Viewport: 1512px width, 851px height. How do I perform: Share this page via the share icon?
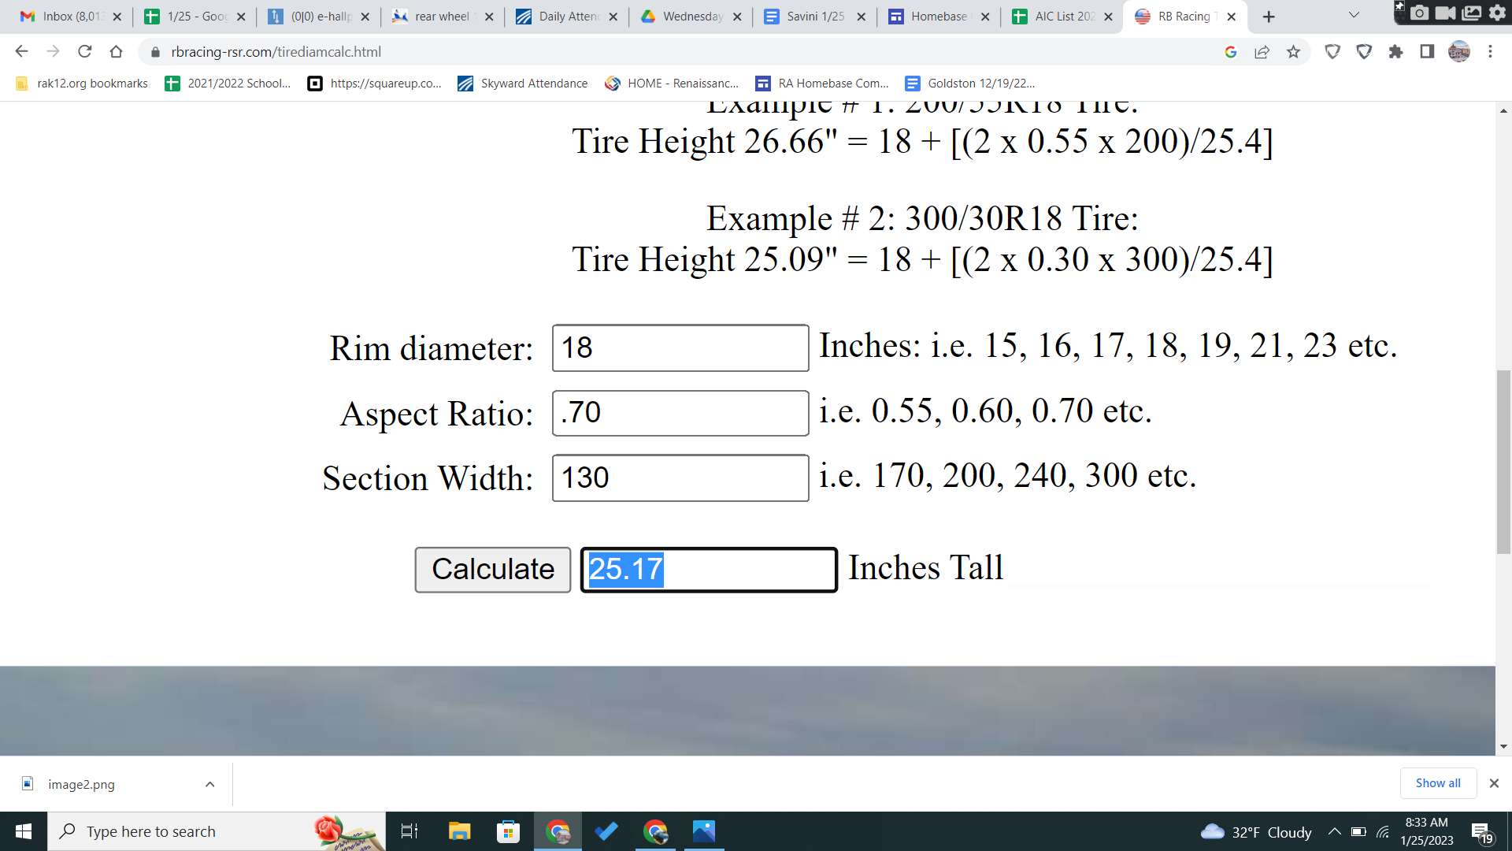1262,52
